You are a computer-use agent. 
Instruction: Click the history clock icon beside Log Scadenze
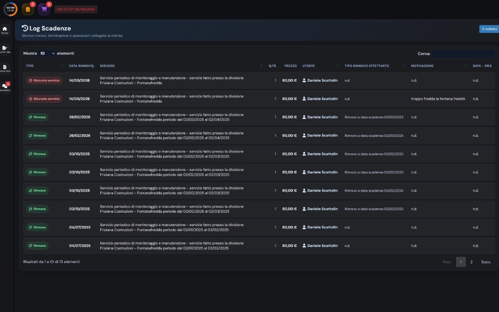[x=25, y=28]
